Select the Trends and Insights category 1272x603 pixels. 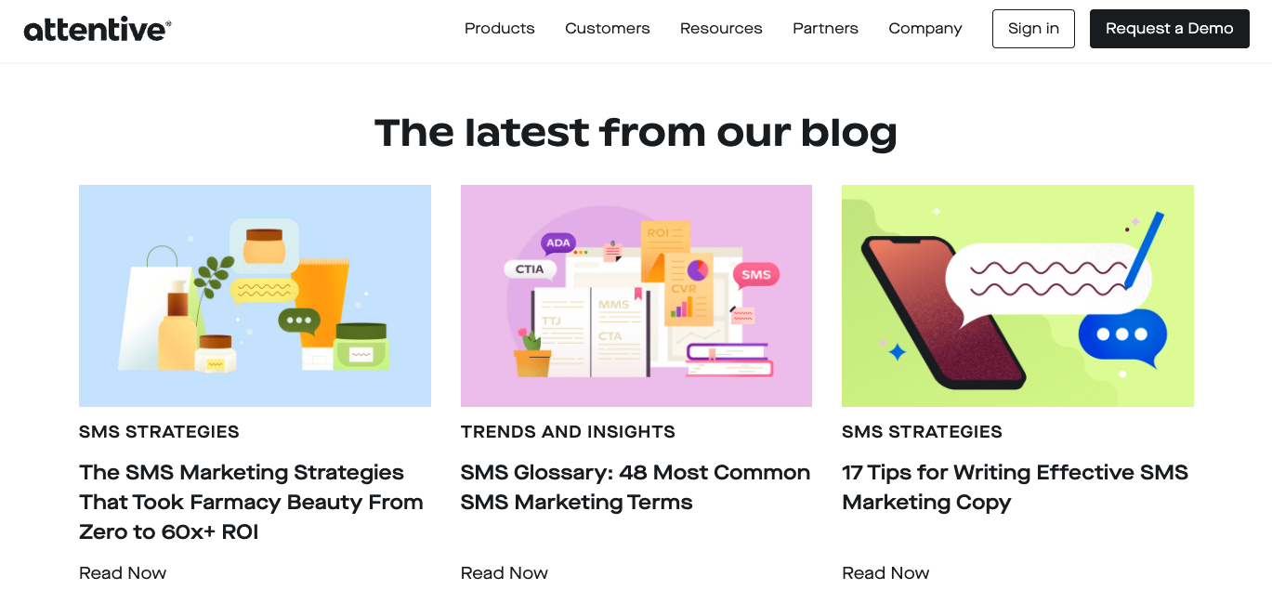(568, 432)
